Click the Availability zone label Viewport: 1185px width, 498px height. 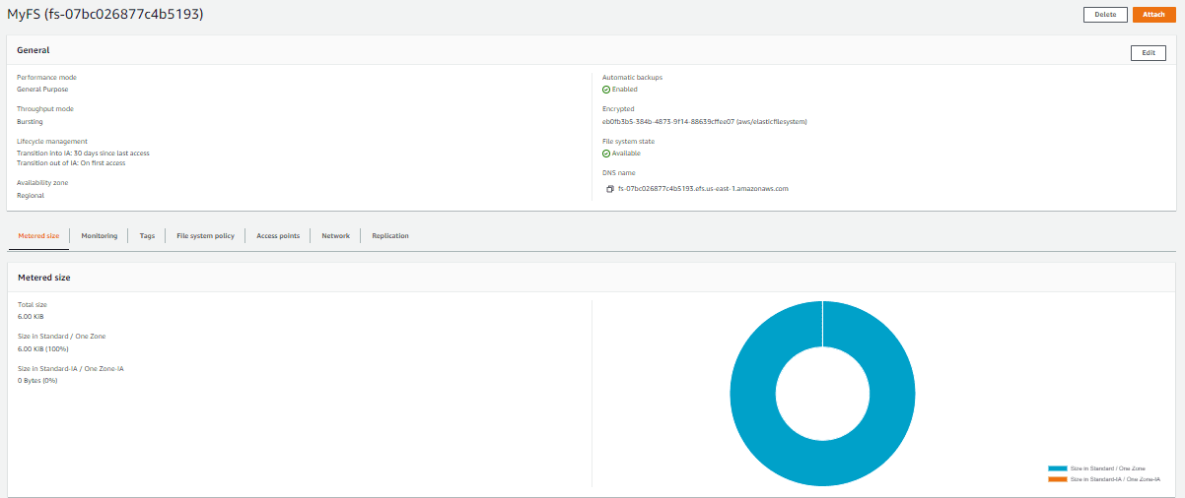pyautogui.click(x=42, y=183)
